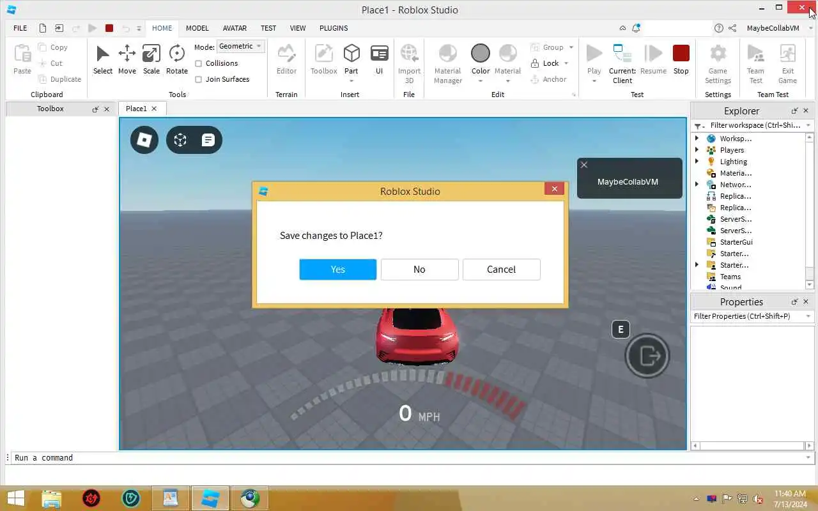Open chat icon in viewport top bar
Image resolution: width=818 pixels, height=511 pixels.
(208, 140)
